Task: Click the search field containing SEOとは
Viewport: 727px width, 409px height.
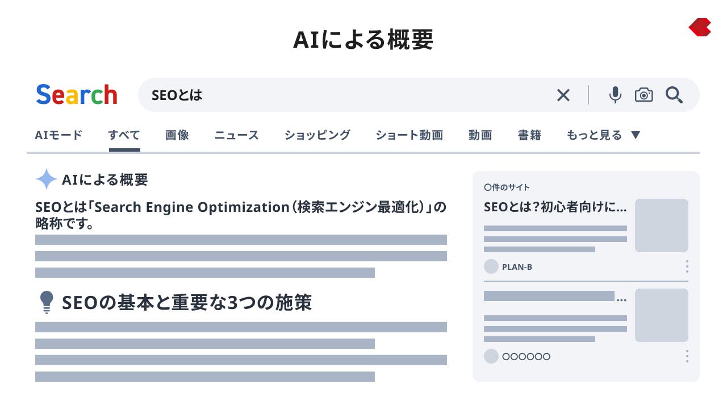Action: coord(419,95)
